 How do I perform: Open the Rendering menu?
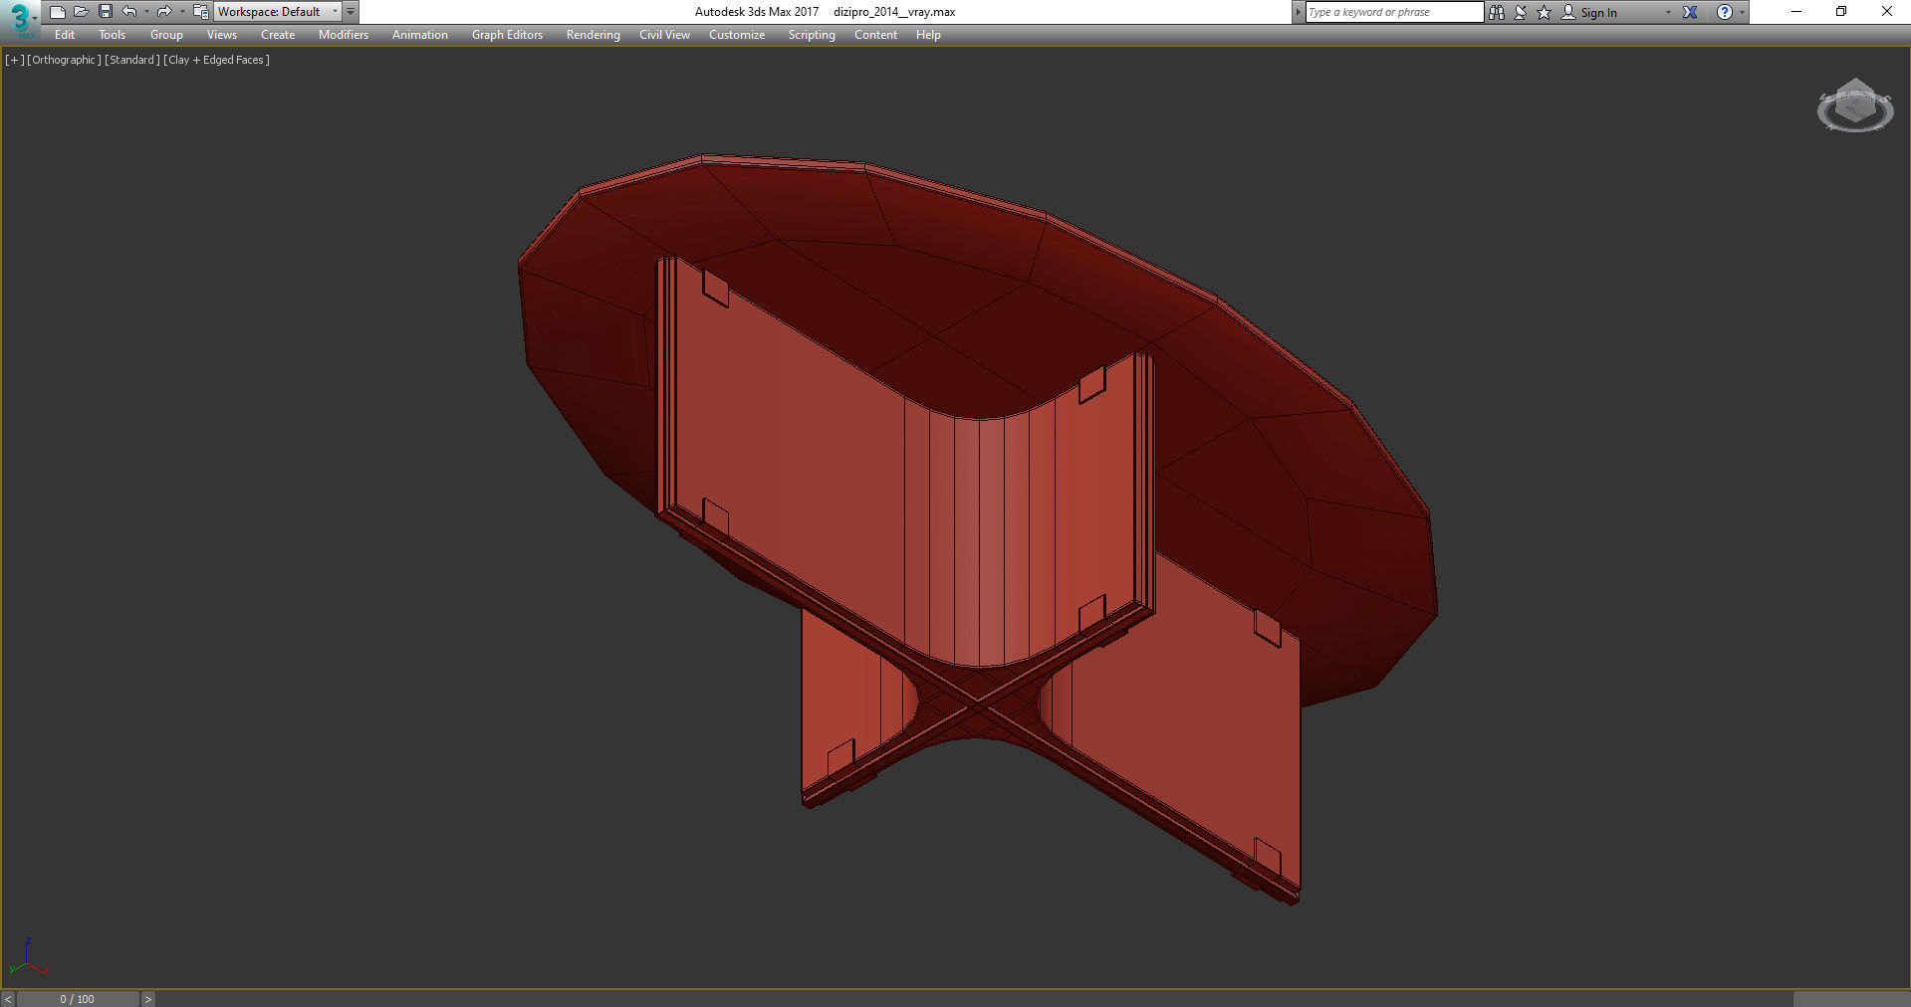pyautogui.click(x=593, y=35)
